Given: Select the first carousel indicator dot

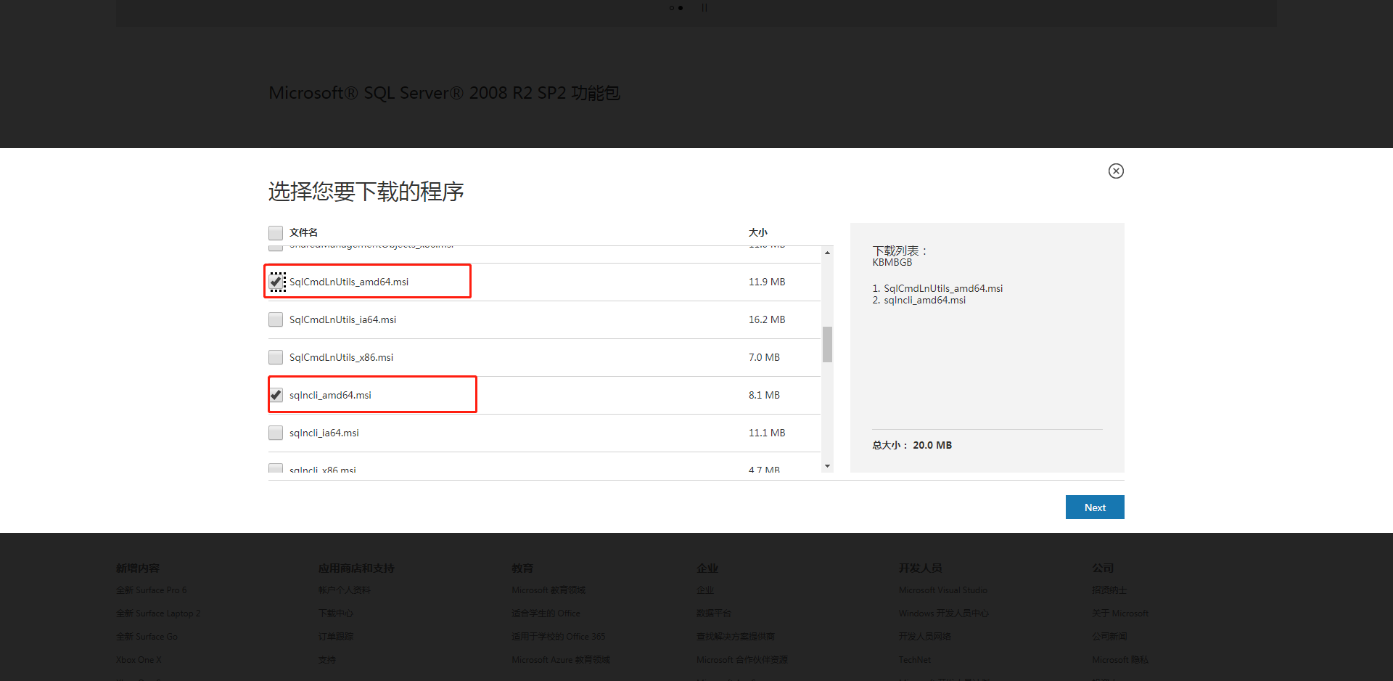Looking at the screenshot, I should click(672, 8).
